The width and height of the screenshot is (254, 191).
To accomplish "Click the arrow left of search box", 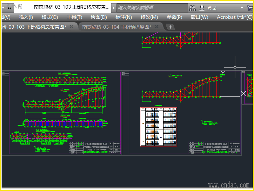I will tap(114, 8).
